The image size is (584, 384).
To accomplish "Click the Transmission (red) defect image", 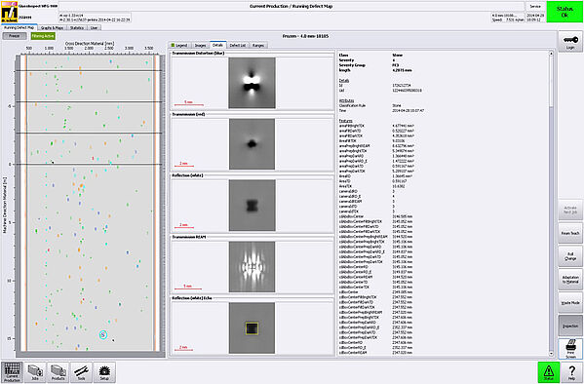I will pyautogui.click(x=253, y=144).
